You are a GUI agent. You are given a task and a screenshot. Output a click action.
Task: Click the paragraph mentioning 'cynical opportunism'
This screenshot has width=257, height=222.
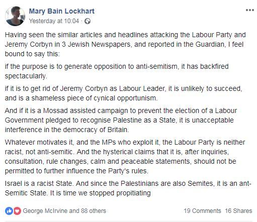coord(124,93)
